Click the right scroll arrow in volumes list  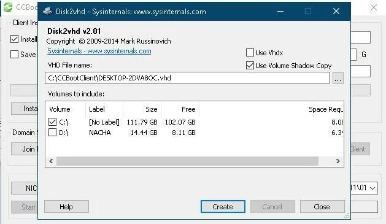coord(338,161)
